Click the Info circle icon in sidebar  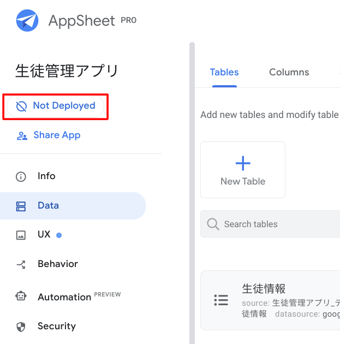tap(21, 176)
